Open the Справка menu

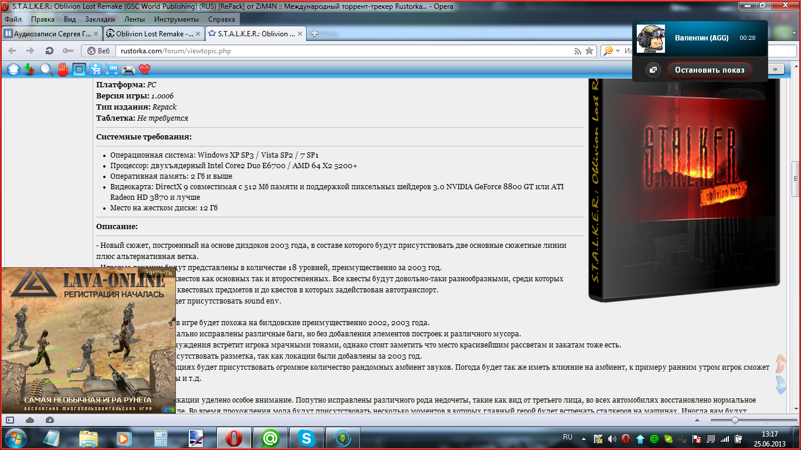point(222,19)
